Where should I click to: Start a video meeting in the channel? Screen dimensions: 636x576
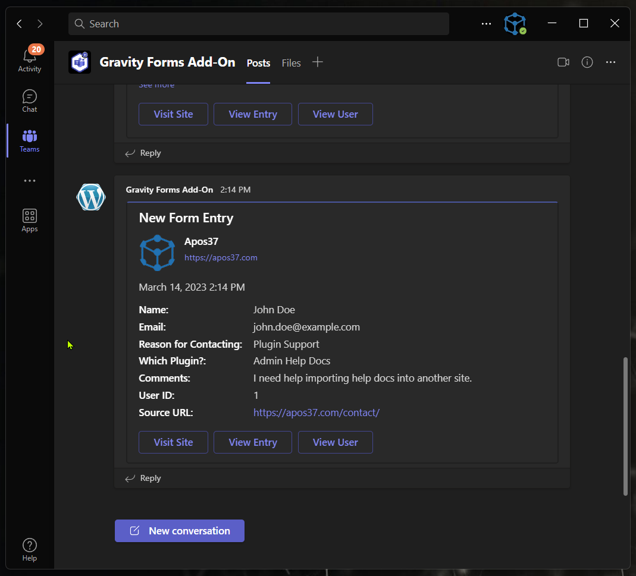563,62
